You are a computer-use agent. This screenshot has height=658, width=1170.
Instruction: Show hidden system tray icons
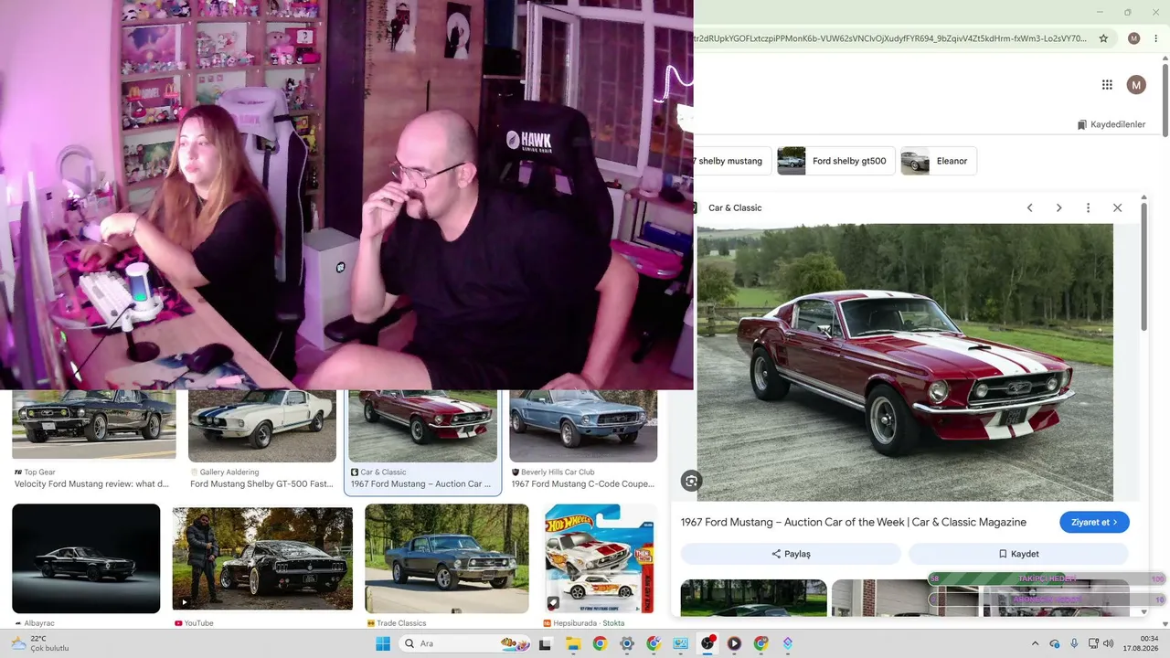pos(1035,643)
